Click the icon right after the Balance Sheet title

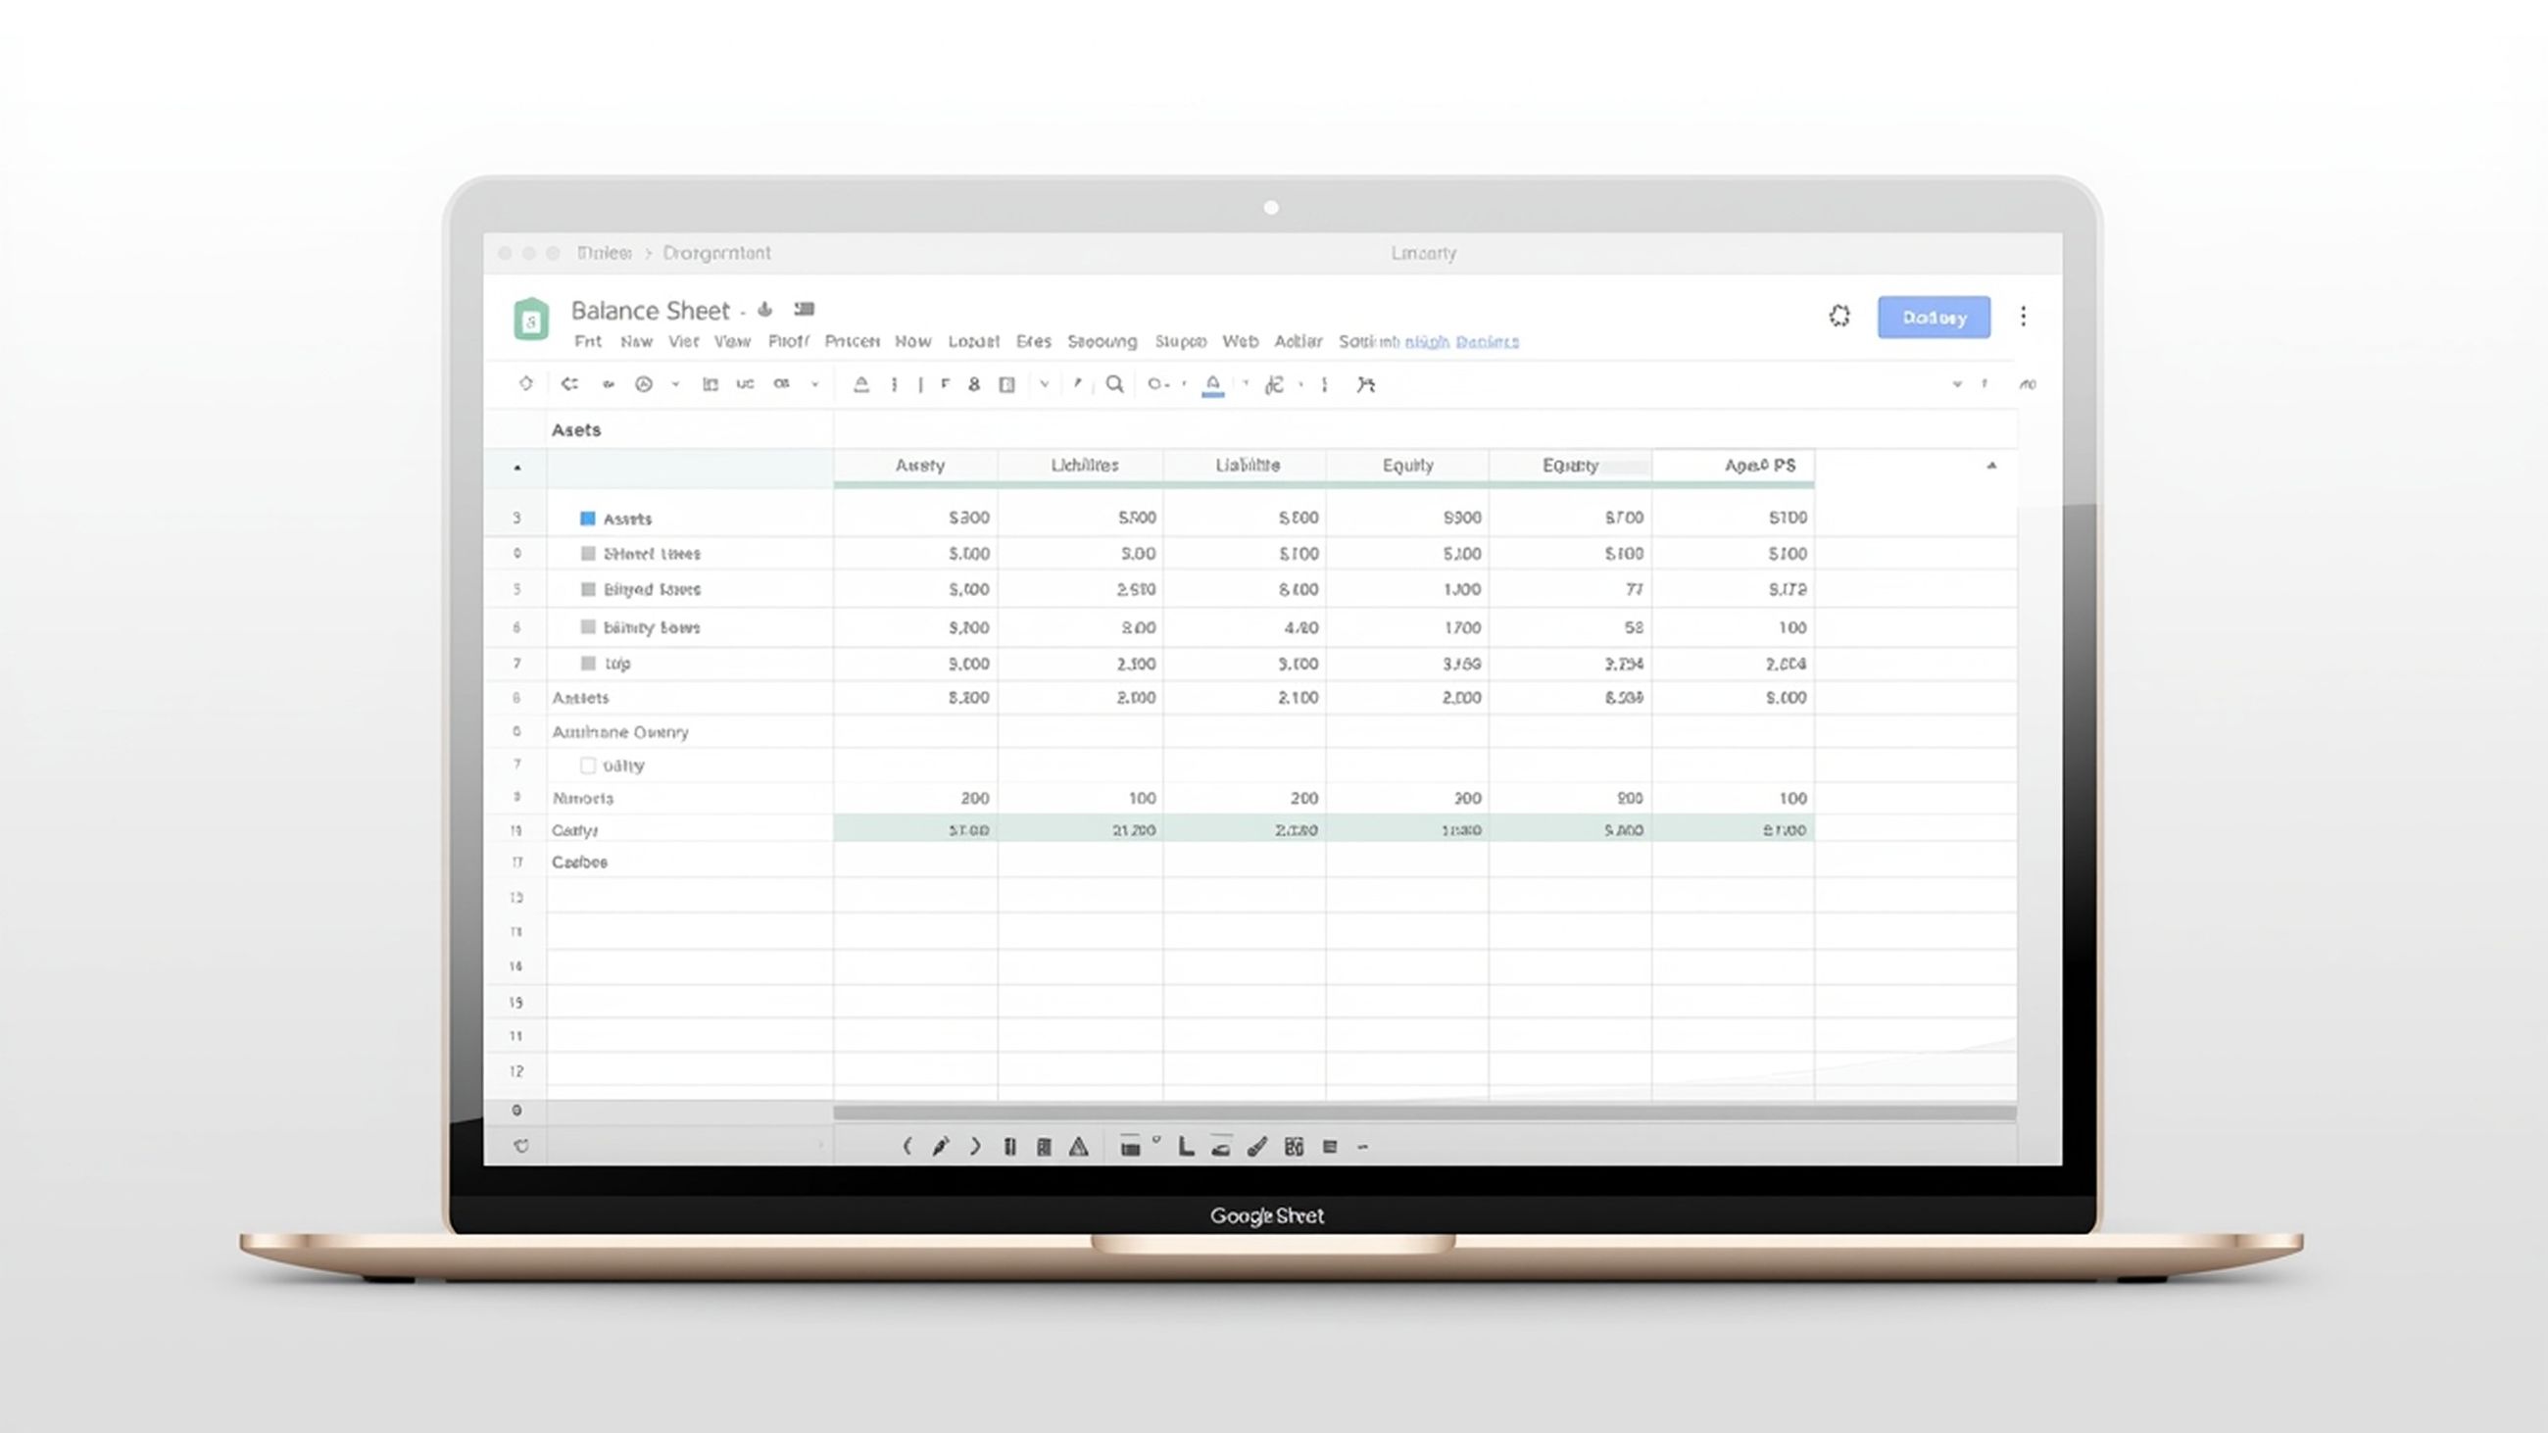click(x=764, y=310)
